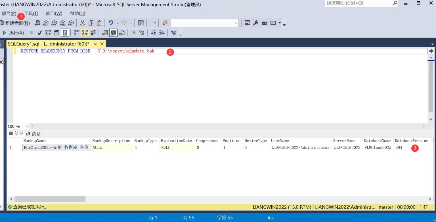Select the BackupName cell PLMCloud2025 in results
The height and width of the screenshot is (222, 436).
tap(56, 147)
